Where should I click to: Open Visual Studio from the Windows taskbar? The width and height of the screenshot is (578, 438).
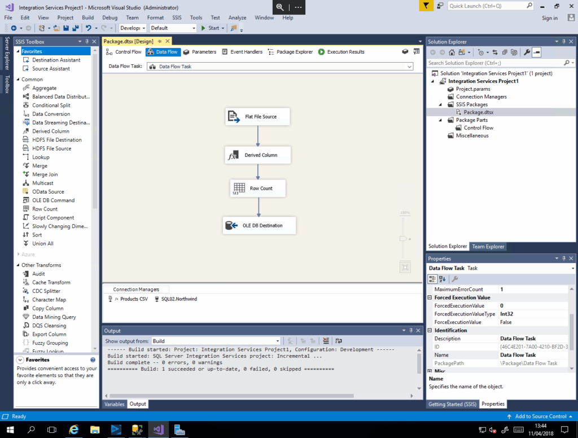pyautogui.click(x=158, y=430)
